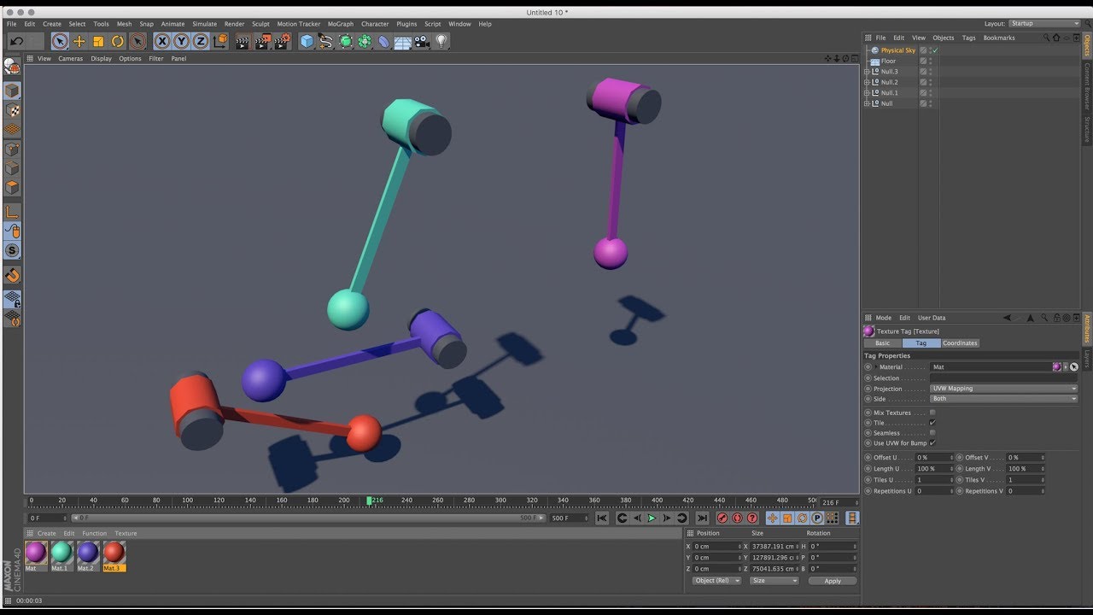
Task: Open Object Manager Tags menu
Action: (968, 38)
